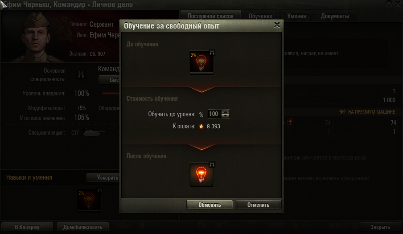The height and width of the screenshot is (234, 403).
Task: Confirm exchange with the Обменять button
Action: 210,205
